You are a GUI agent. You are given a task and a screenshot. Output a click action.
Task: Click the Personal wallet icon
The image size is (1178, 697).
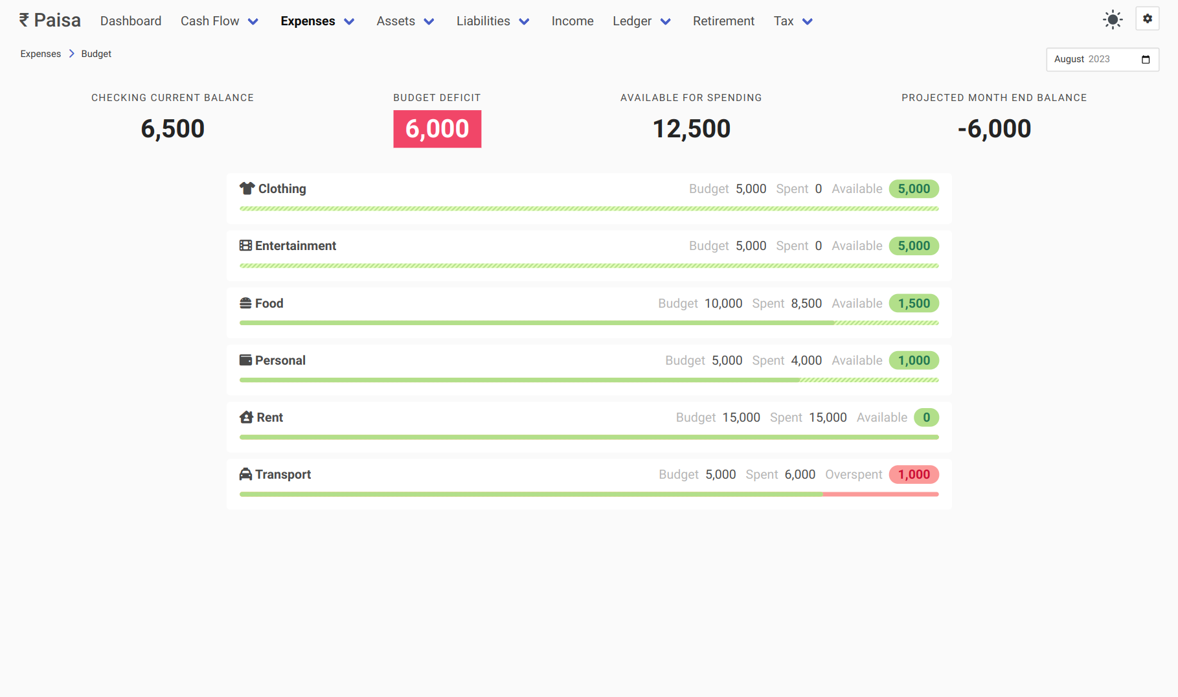point(245,360)
